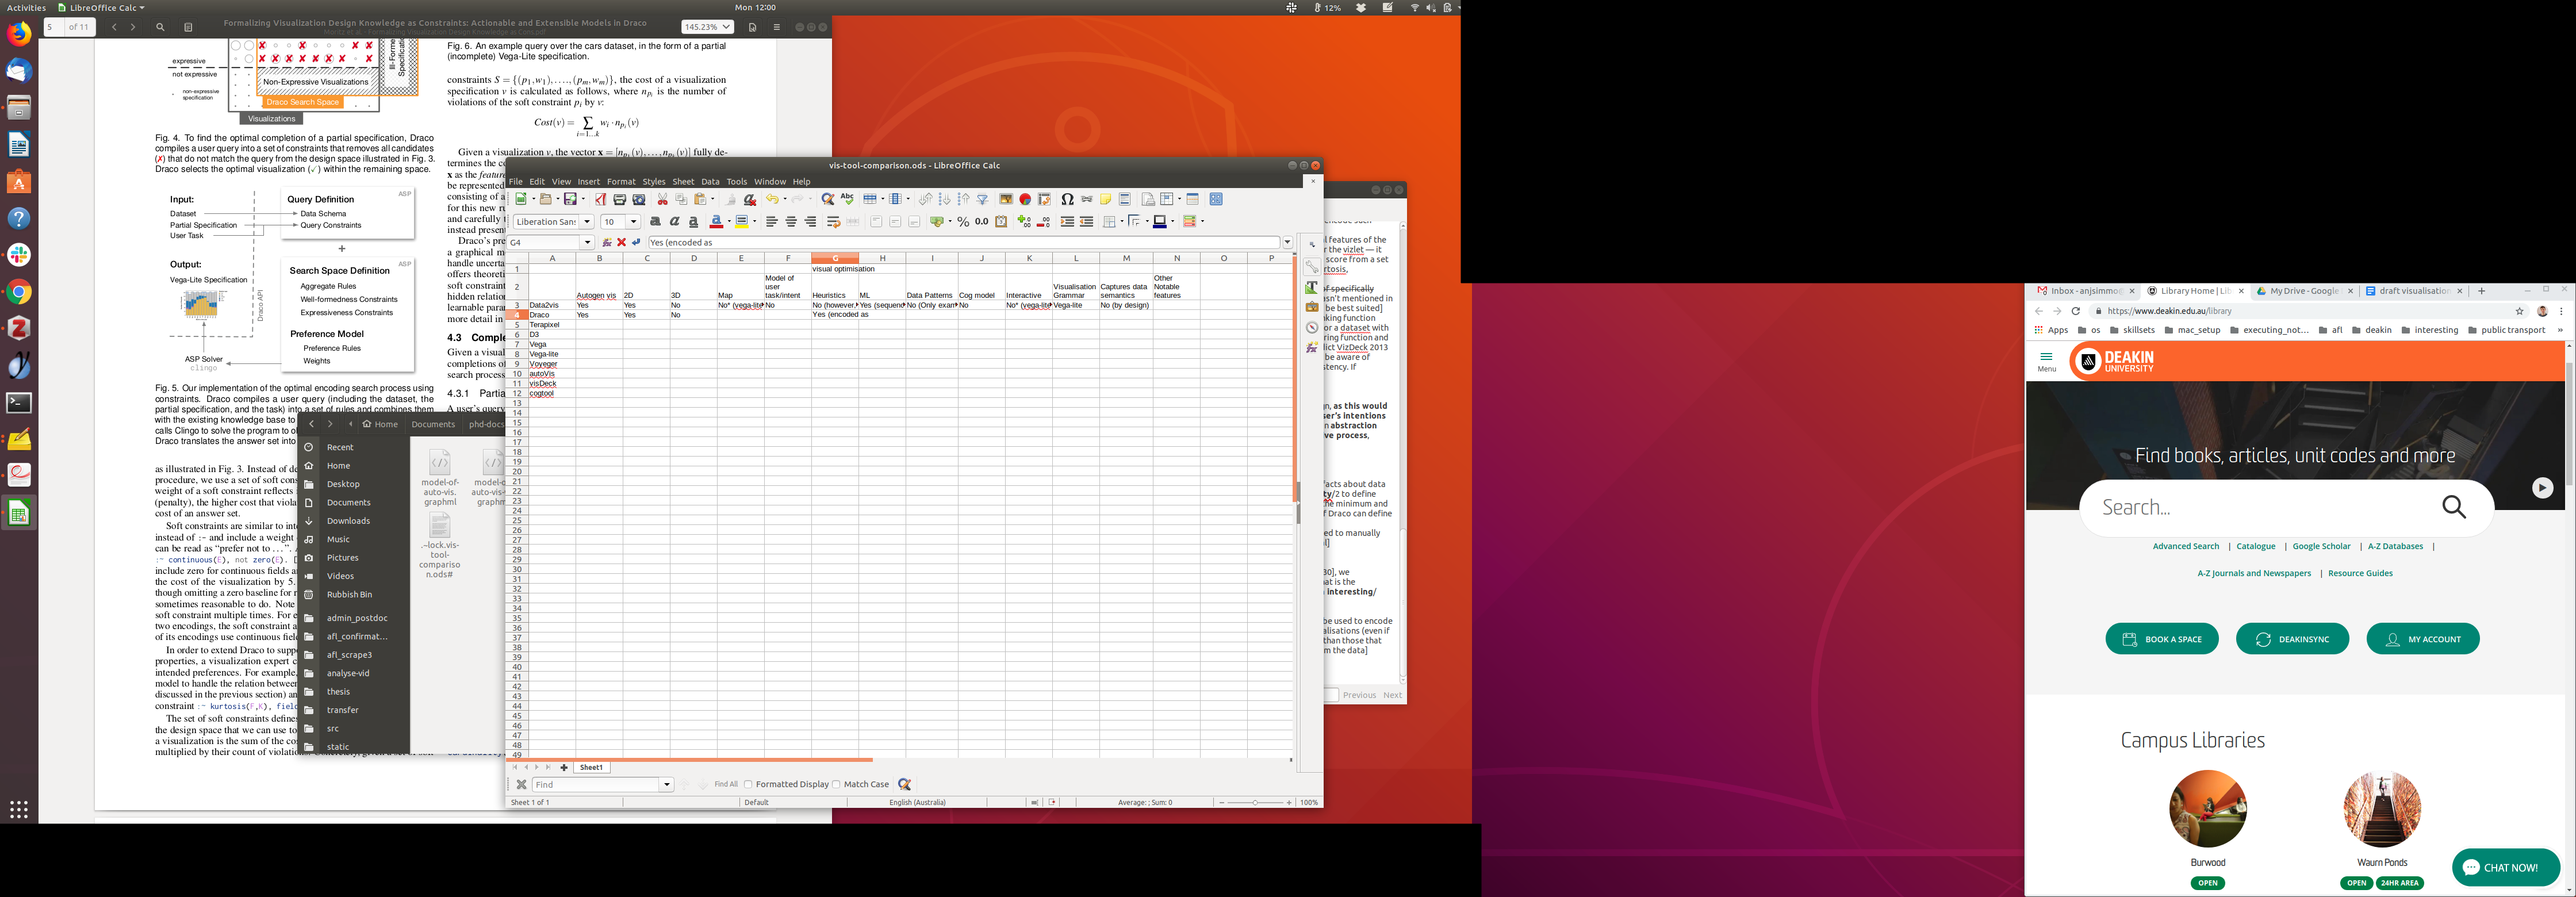Accept formula with the green arrow icon
2576x897 pixels.
(x=636, y=242)
